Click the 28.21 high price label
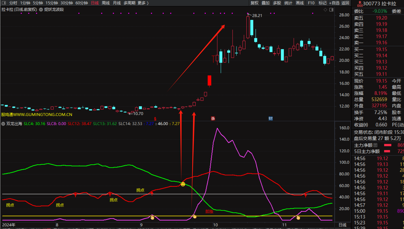Viewport: 404px width, 229px height. tap(257, 16)
